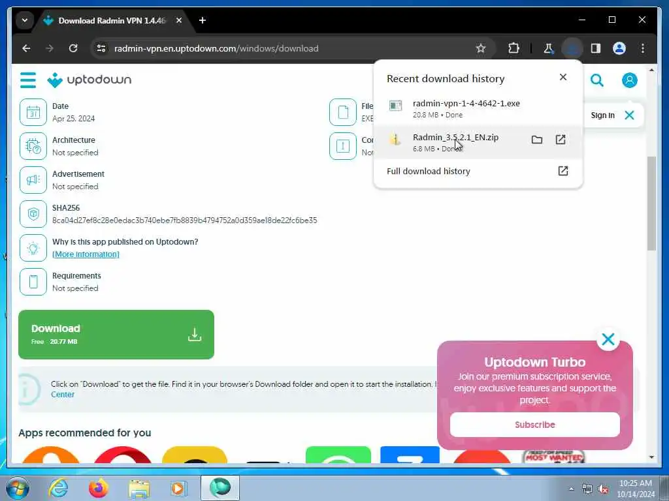Select radmin-vpn-1-4-4642-1.exe download entry
The image size is (669, 501).
click(x=478, y=108)
